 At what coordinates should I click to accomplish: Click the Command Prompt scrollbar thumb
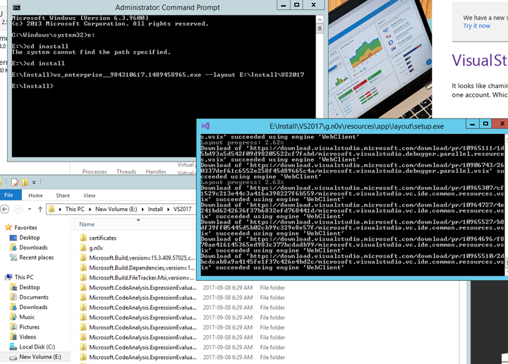click(320, 28)
